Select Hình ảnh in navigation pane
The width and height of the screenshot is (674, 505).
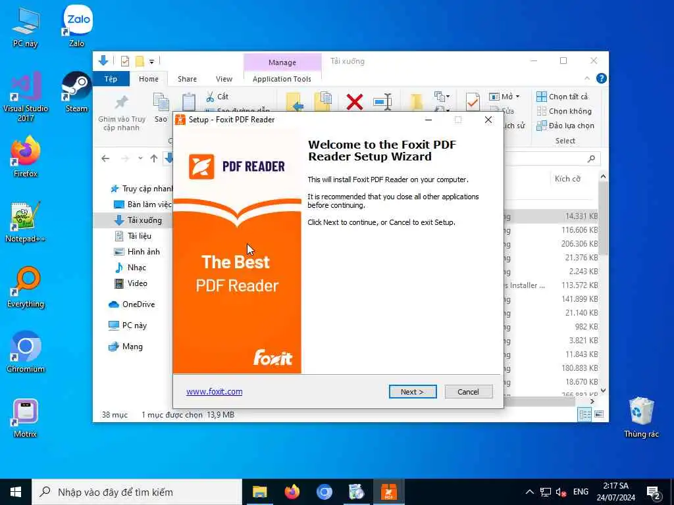(x=137, y=252)
